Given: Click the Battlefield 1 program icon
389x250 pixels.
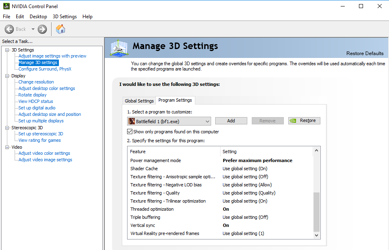Looking at the screenshot, I should (132, 121).
